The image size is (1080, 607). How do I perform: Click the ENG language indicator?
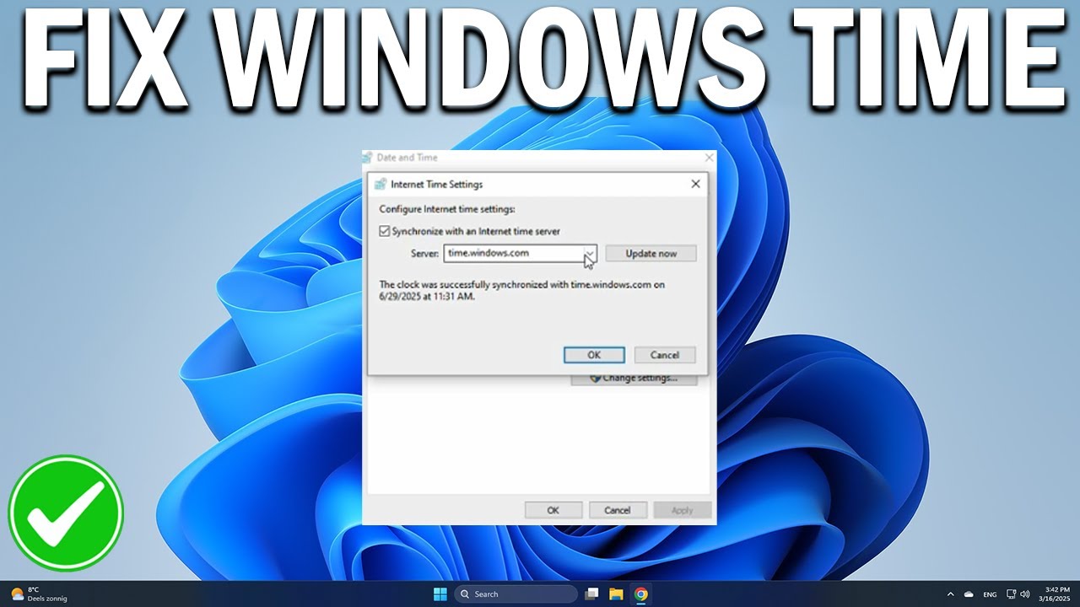click(x=990, y=594)
